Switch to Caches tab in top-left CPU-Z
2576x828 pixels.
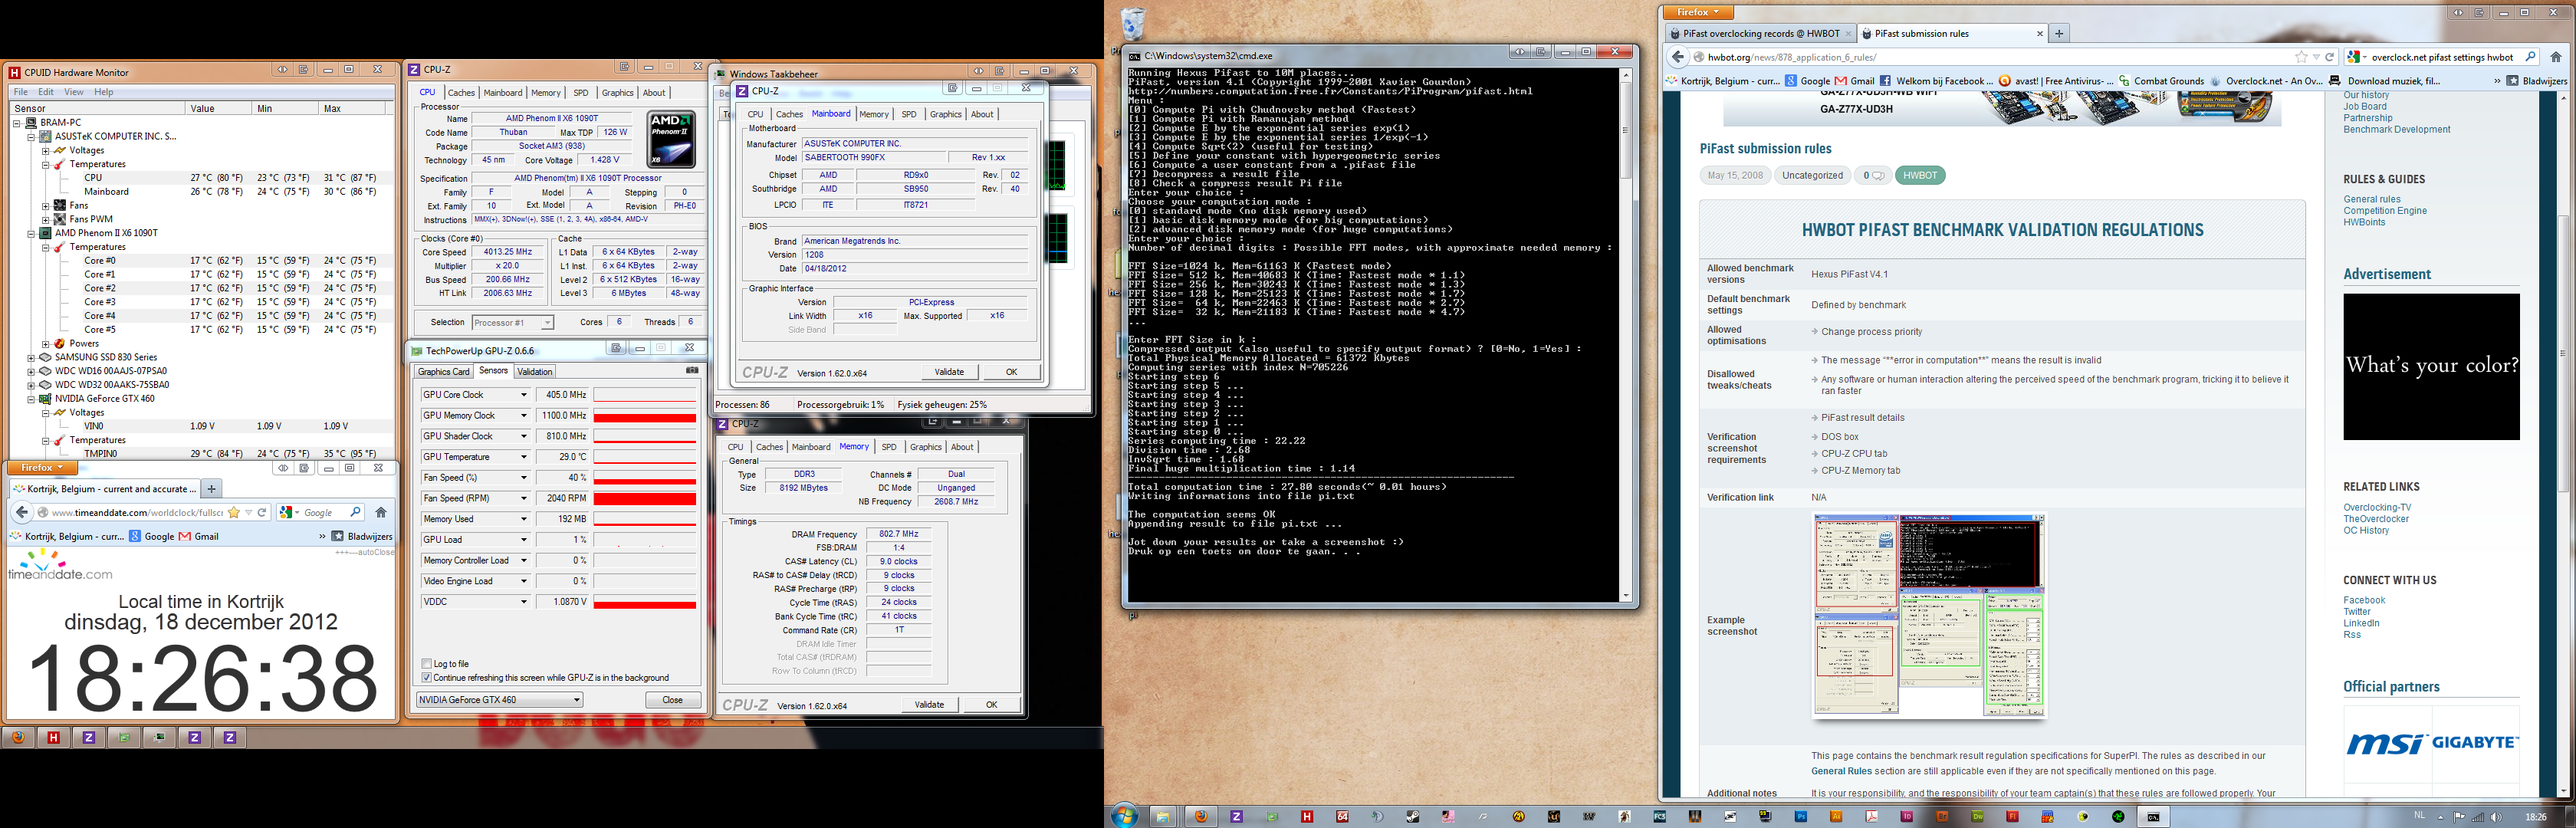(461, 92)
